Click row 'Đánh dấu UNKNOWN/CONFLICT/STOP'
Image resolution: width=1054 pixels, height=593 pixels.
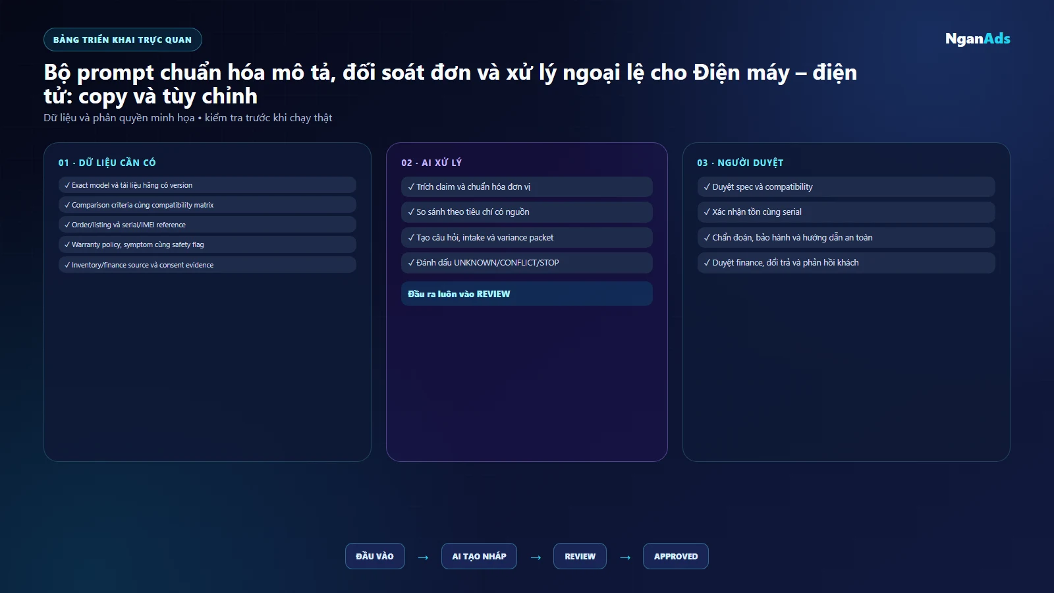pyautogui.click(x=526, y=263)
